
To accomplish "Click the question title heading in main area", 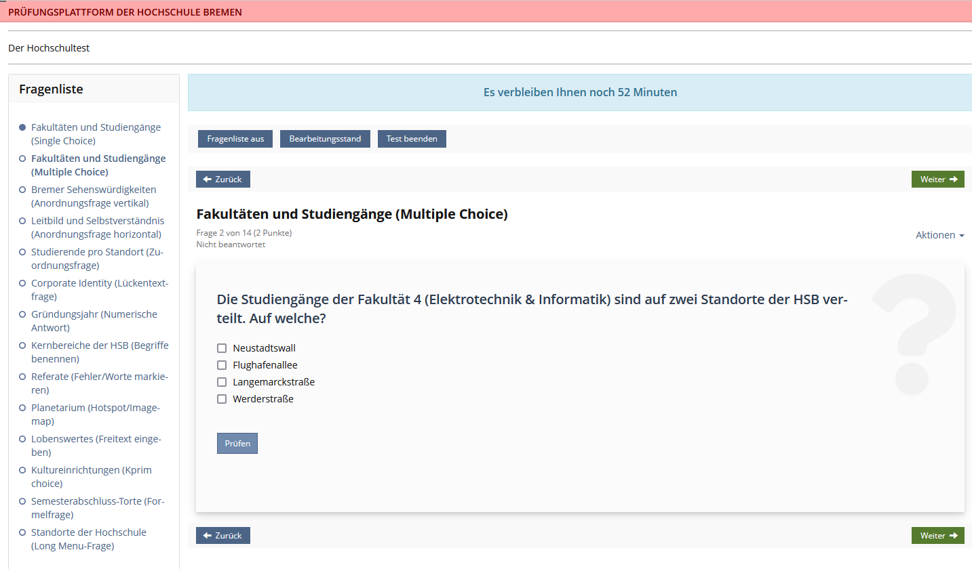I will [352, 214].
